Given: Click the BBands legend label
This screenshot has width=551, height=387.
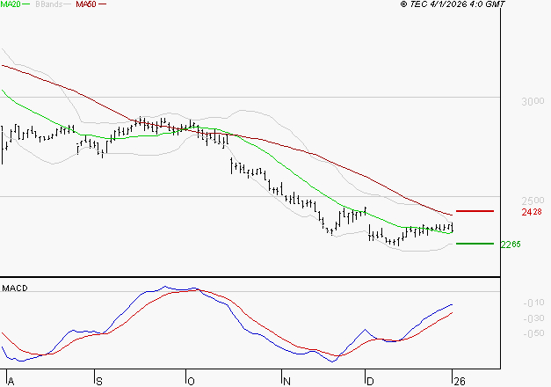Looking at the screenshot, I should tap(49, 4).
